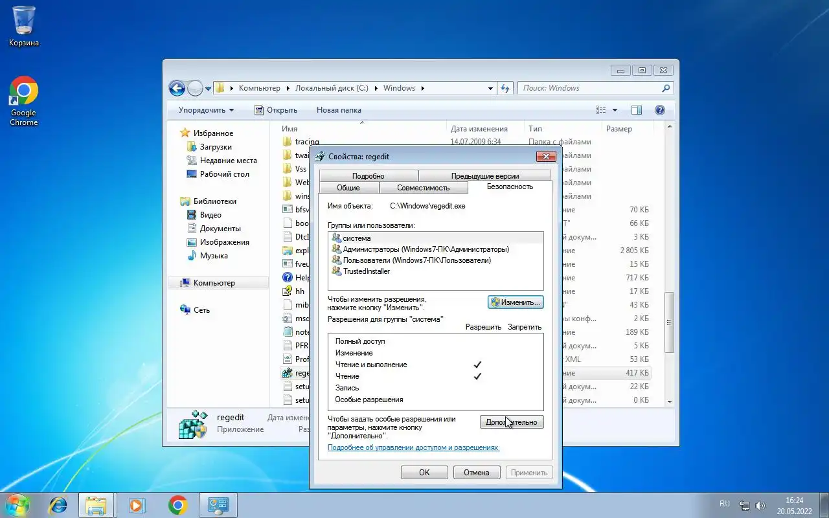Click the volume speaker tray icon
Viewport: 829px width, 518px height.
click(x=760, y=506)
